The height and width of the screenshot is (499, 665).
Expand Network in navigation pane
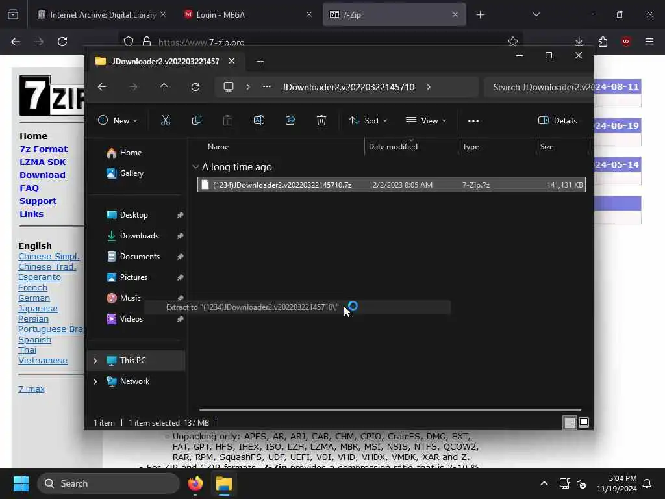point(95,381)
